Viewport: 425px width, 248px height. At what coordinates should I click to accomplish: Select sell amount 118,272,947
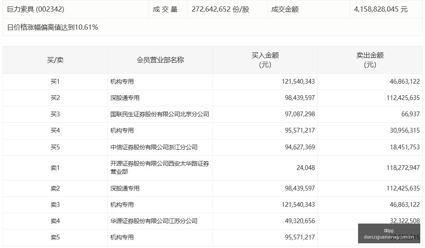(x=403, y=168)
